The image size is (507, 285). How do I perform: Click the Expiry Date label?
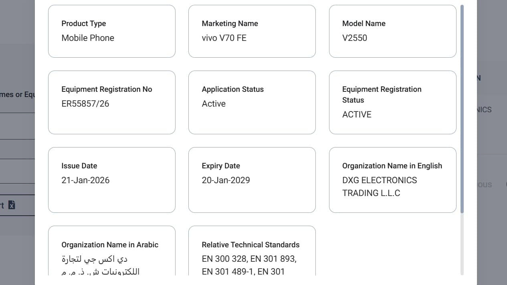[220, 166]
